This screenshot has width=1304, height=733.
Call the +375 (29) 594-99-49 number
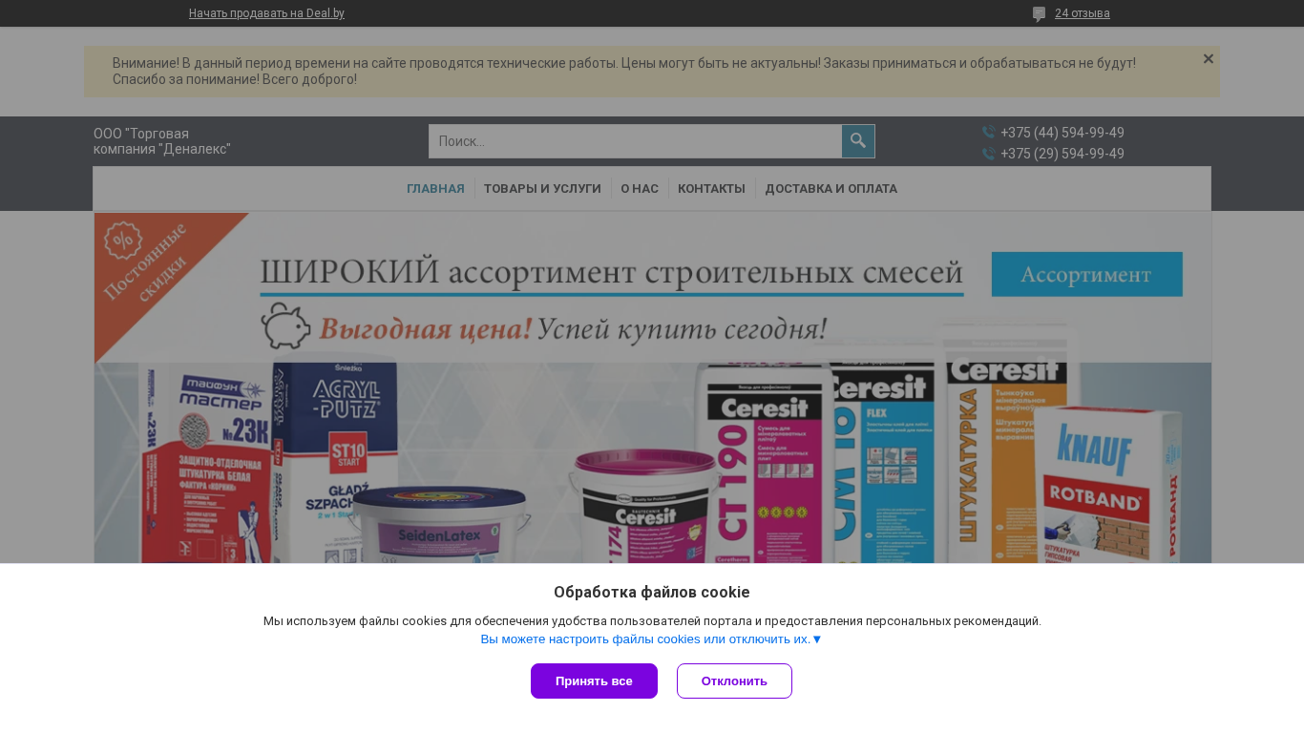(1062, 154)
